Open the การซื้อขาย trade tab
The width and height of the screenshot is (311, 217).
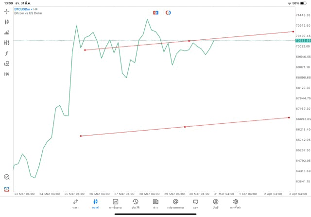click(116, 204)
